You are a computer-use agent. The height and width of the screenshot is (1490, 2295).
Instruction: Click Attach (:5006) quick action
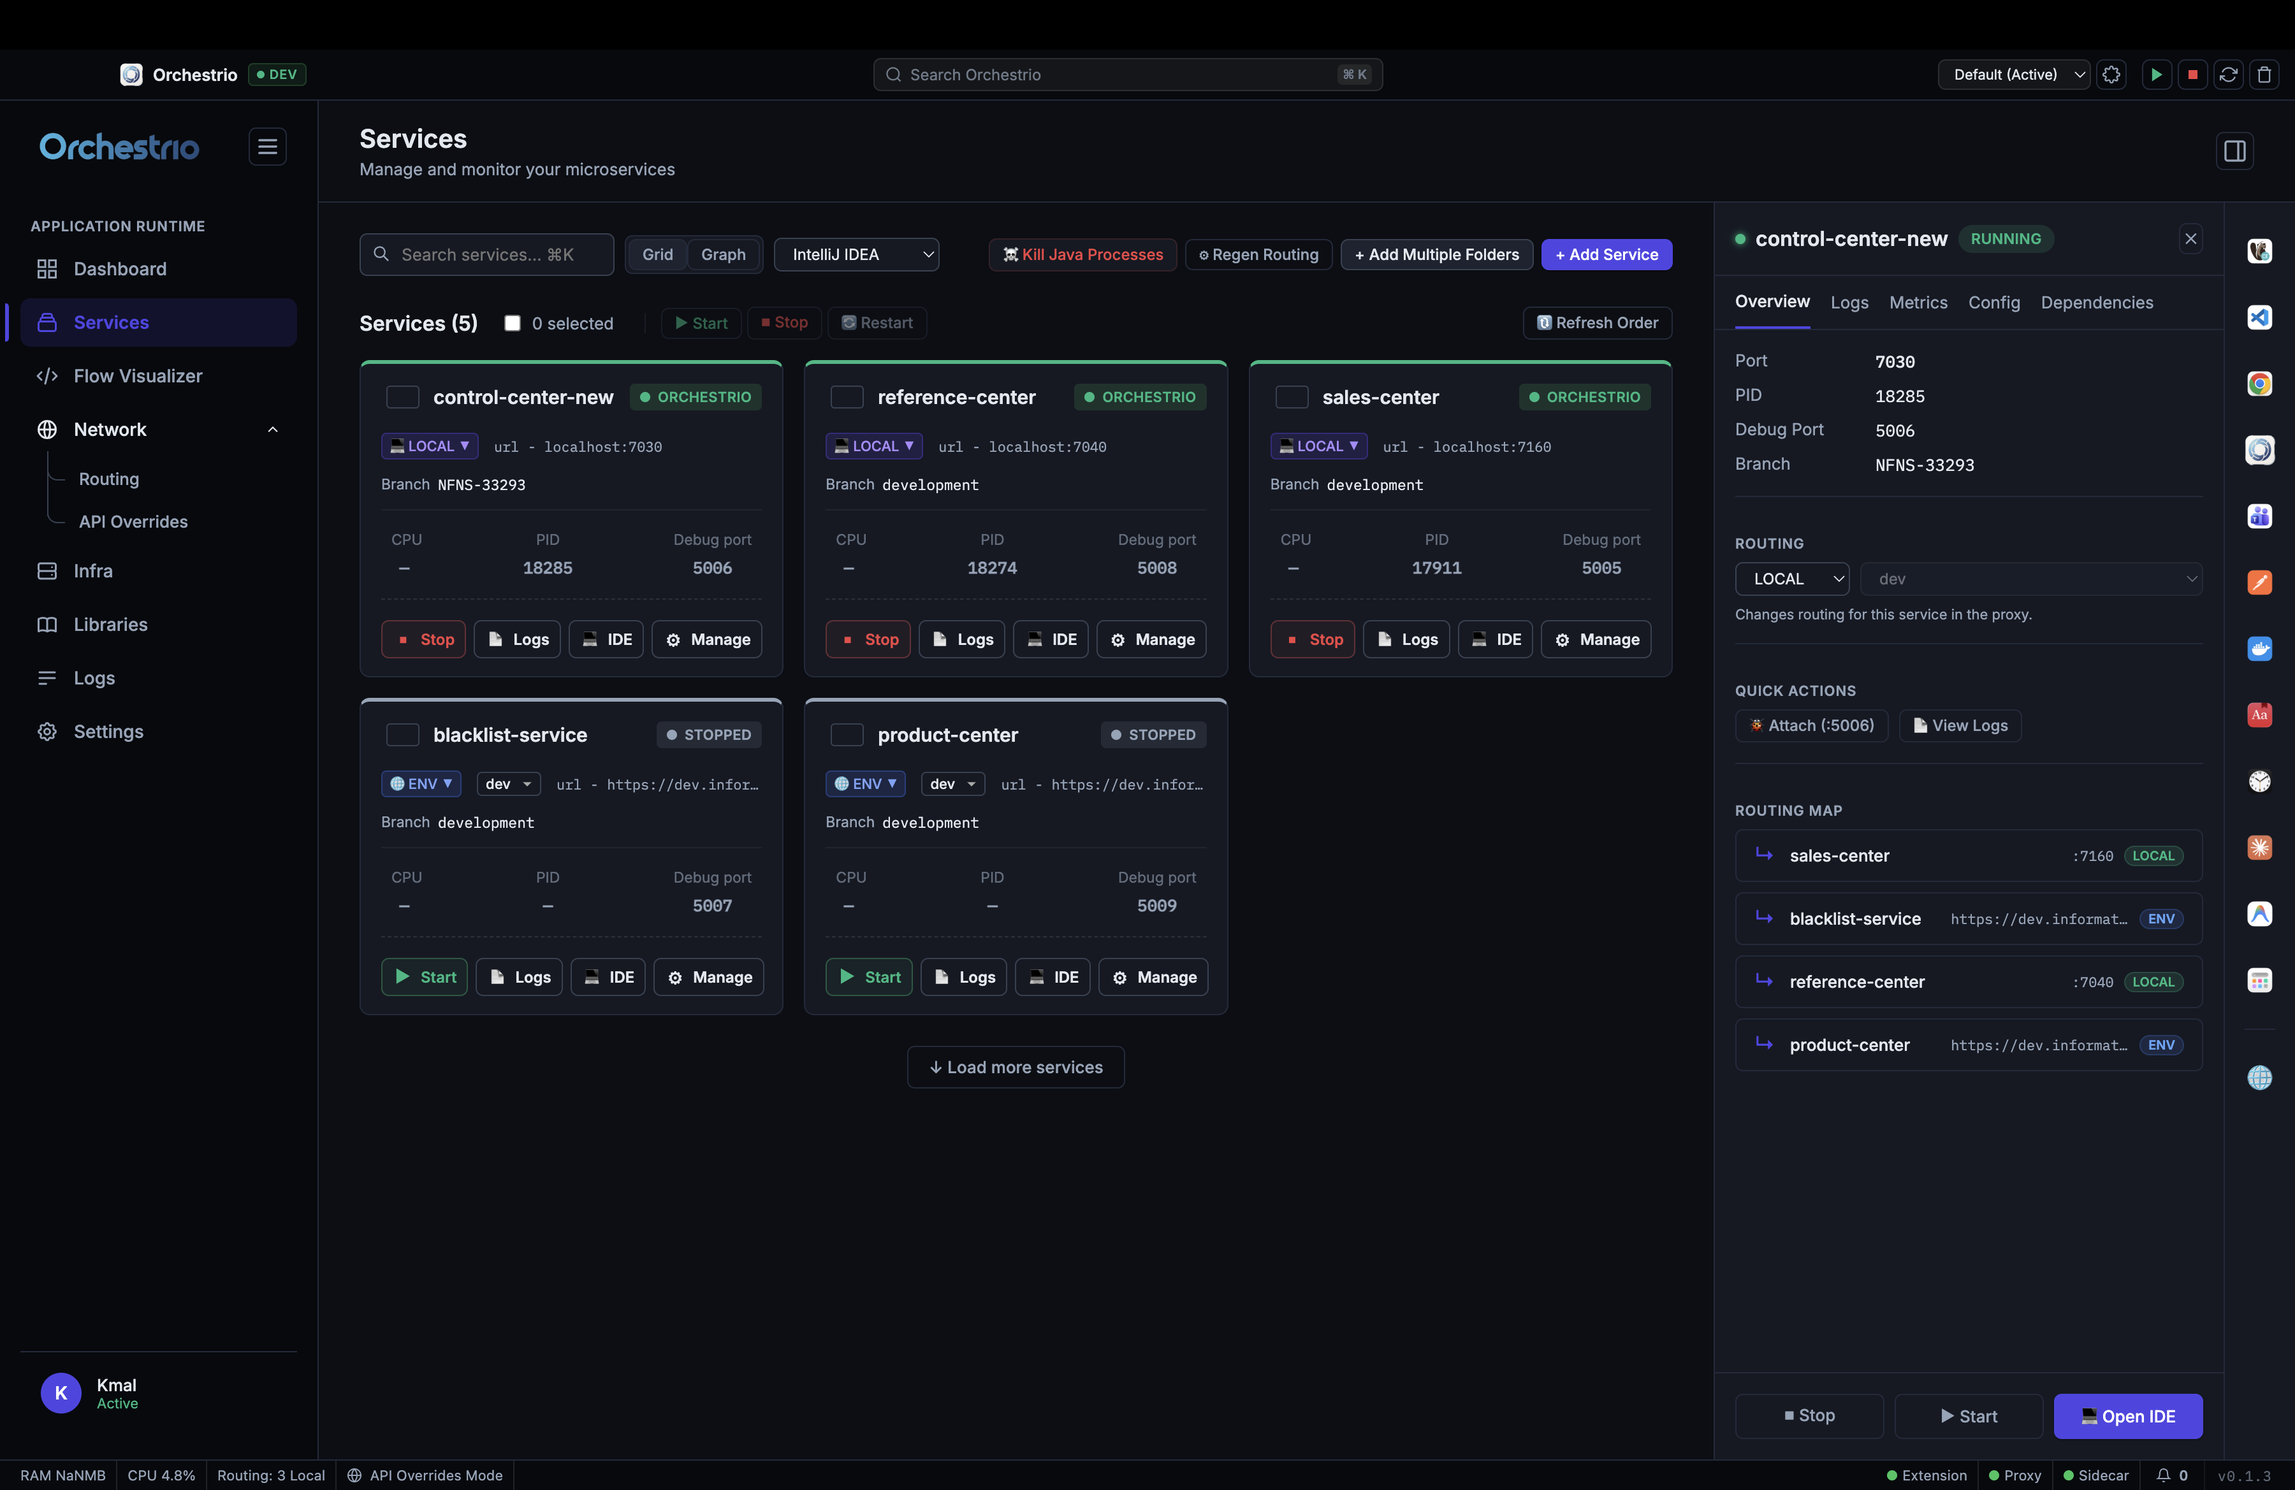[1811, 725]
